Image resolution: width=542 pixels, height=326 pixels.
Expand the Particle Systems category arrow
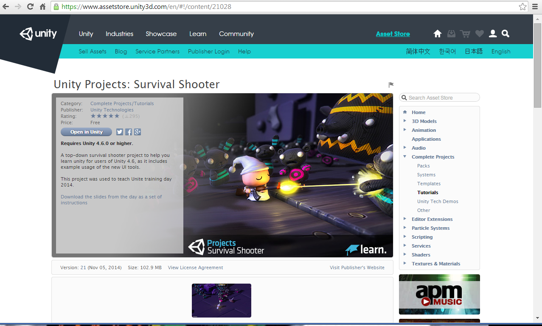[405, 228]
